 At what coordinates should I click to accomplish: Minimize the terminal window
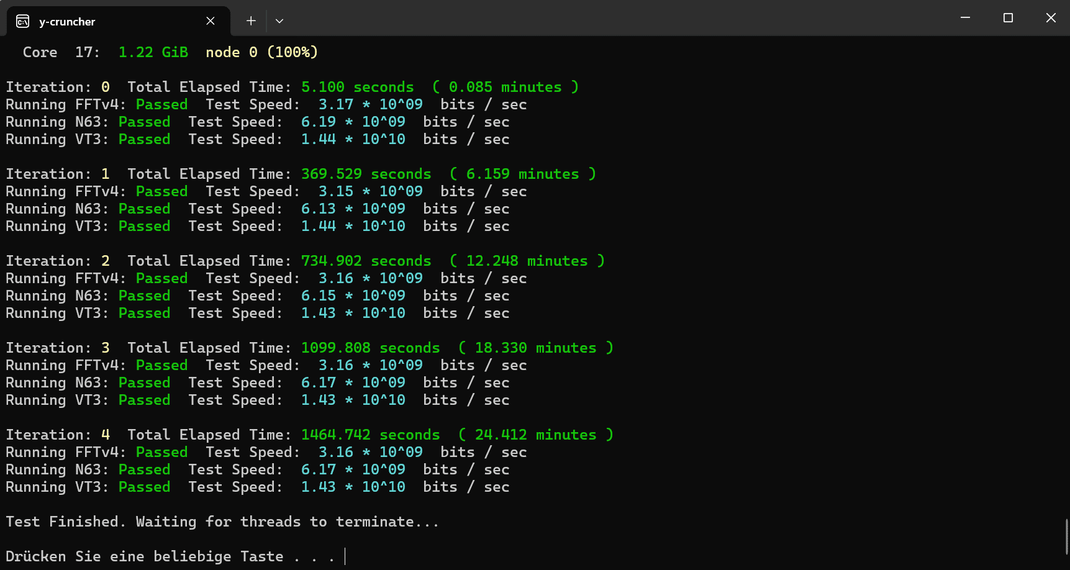coord(965,18)
